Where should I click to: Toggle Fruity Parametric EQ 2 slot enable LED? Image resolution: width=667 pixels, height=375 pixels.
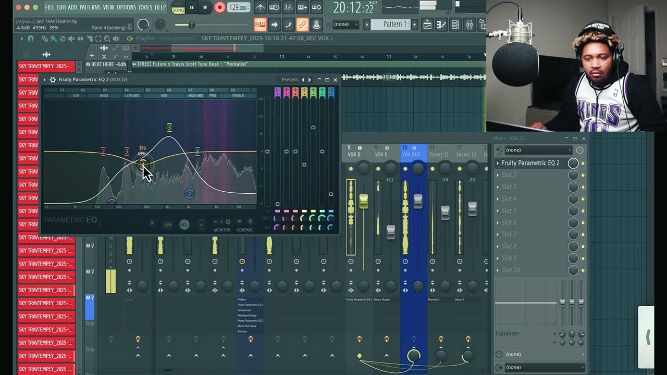(x=583, y=163)
